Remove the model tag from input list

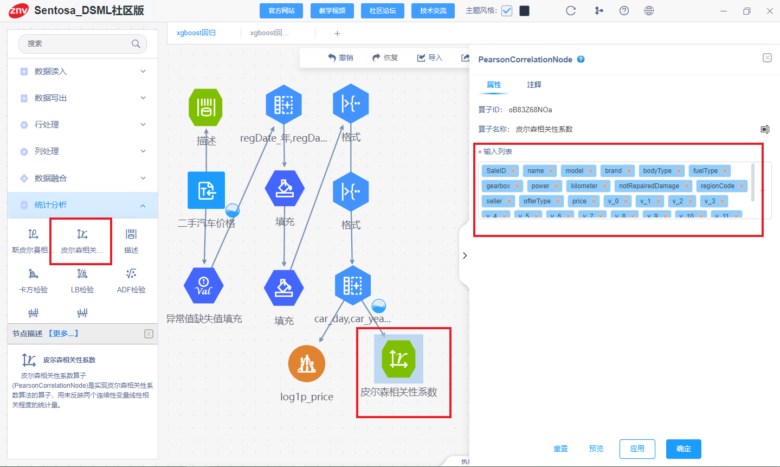click(590, 171)
